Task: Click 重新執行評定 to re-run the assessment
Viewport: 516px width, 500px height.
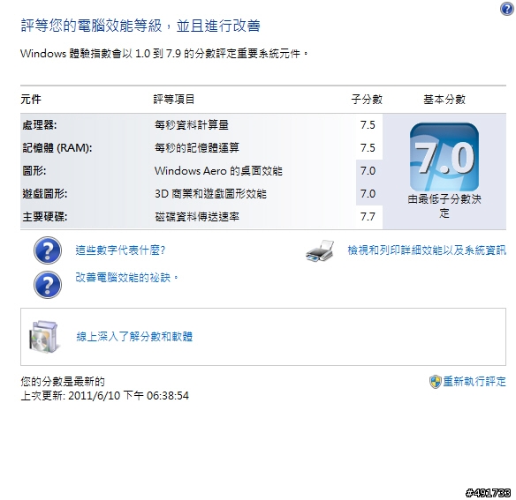Action: (x=474, y=382)
